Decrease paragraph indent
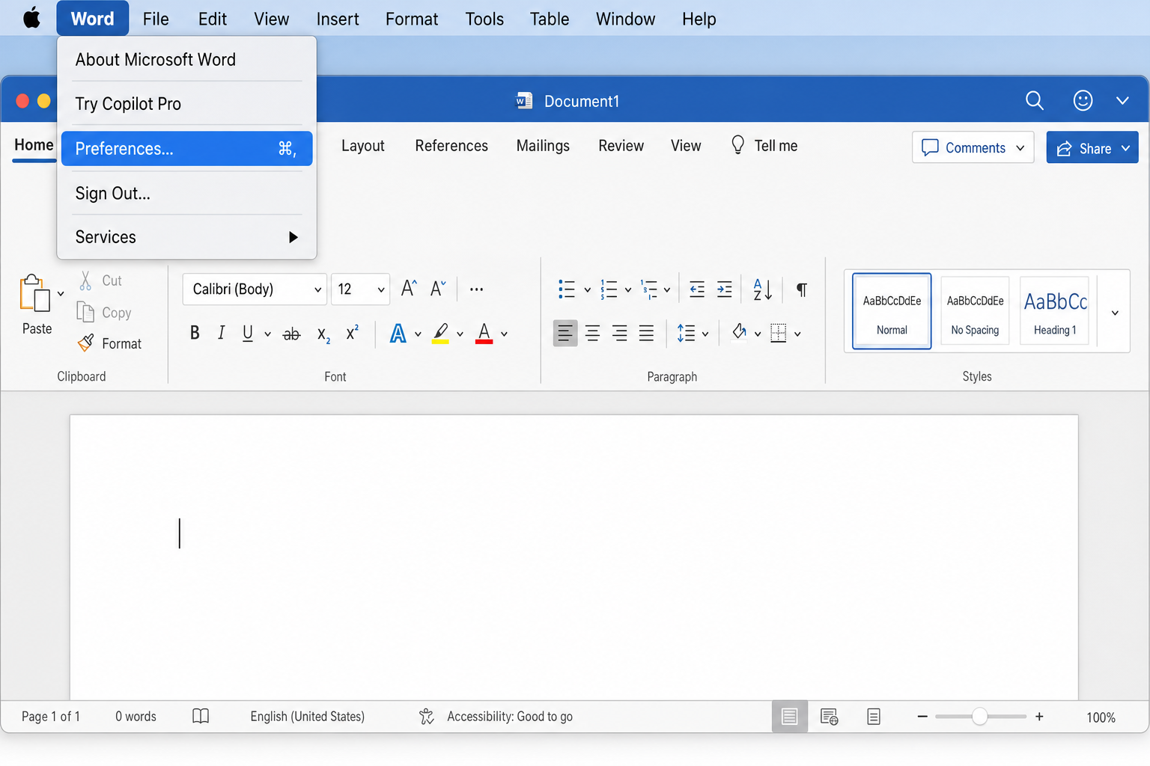Screen dimensions: 1150x766 pyautogui.click(x=697, y=289)
